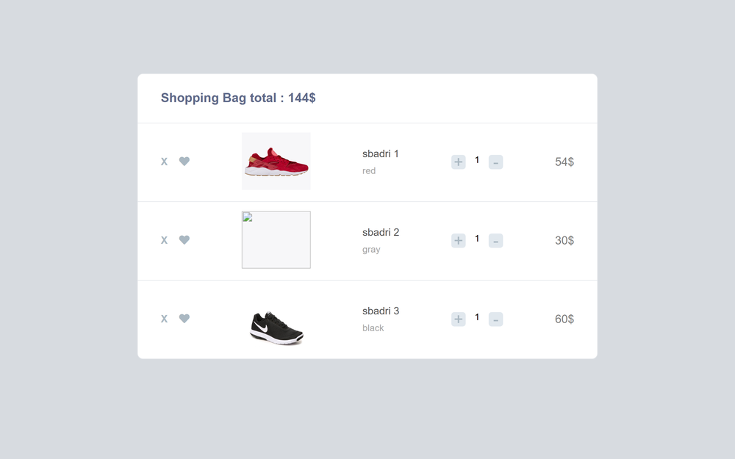Increase sbadri 2 quantity with plus button
The image size is (735, 459).
click(459, 241)
